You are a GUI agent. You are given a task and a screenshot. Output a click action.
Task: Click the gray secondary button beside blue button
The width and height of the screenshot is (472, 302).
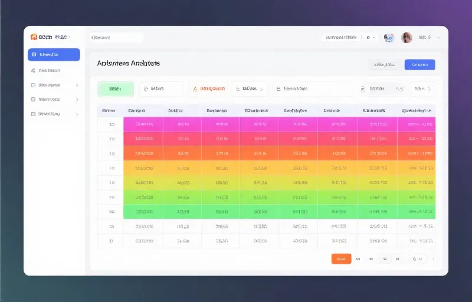point(385,65)
